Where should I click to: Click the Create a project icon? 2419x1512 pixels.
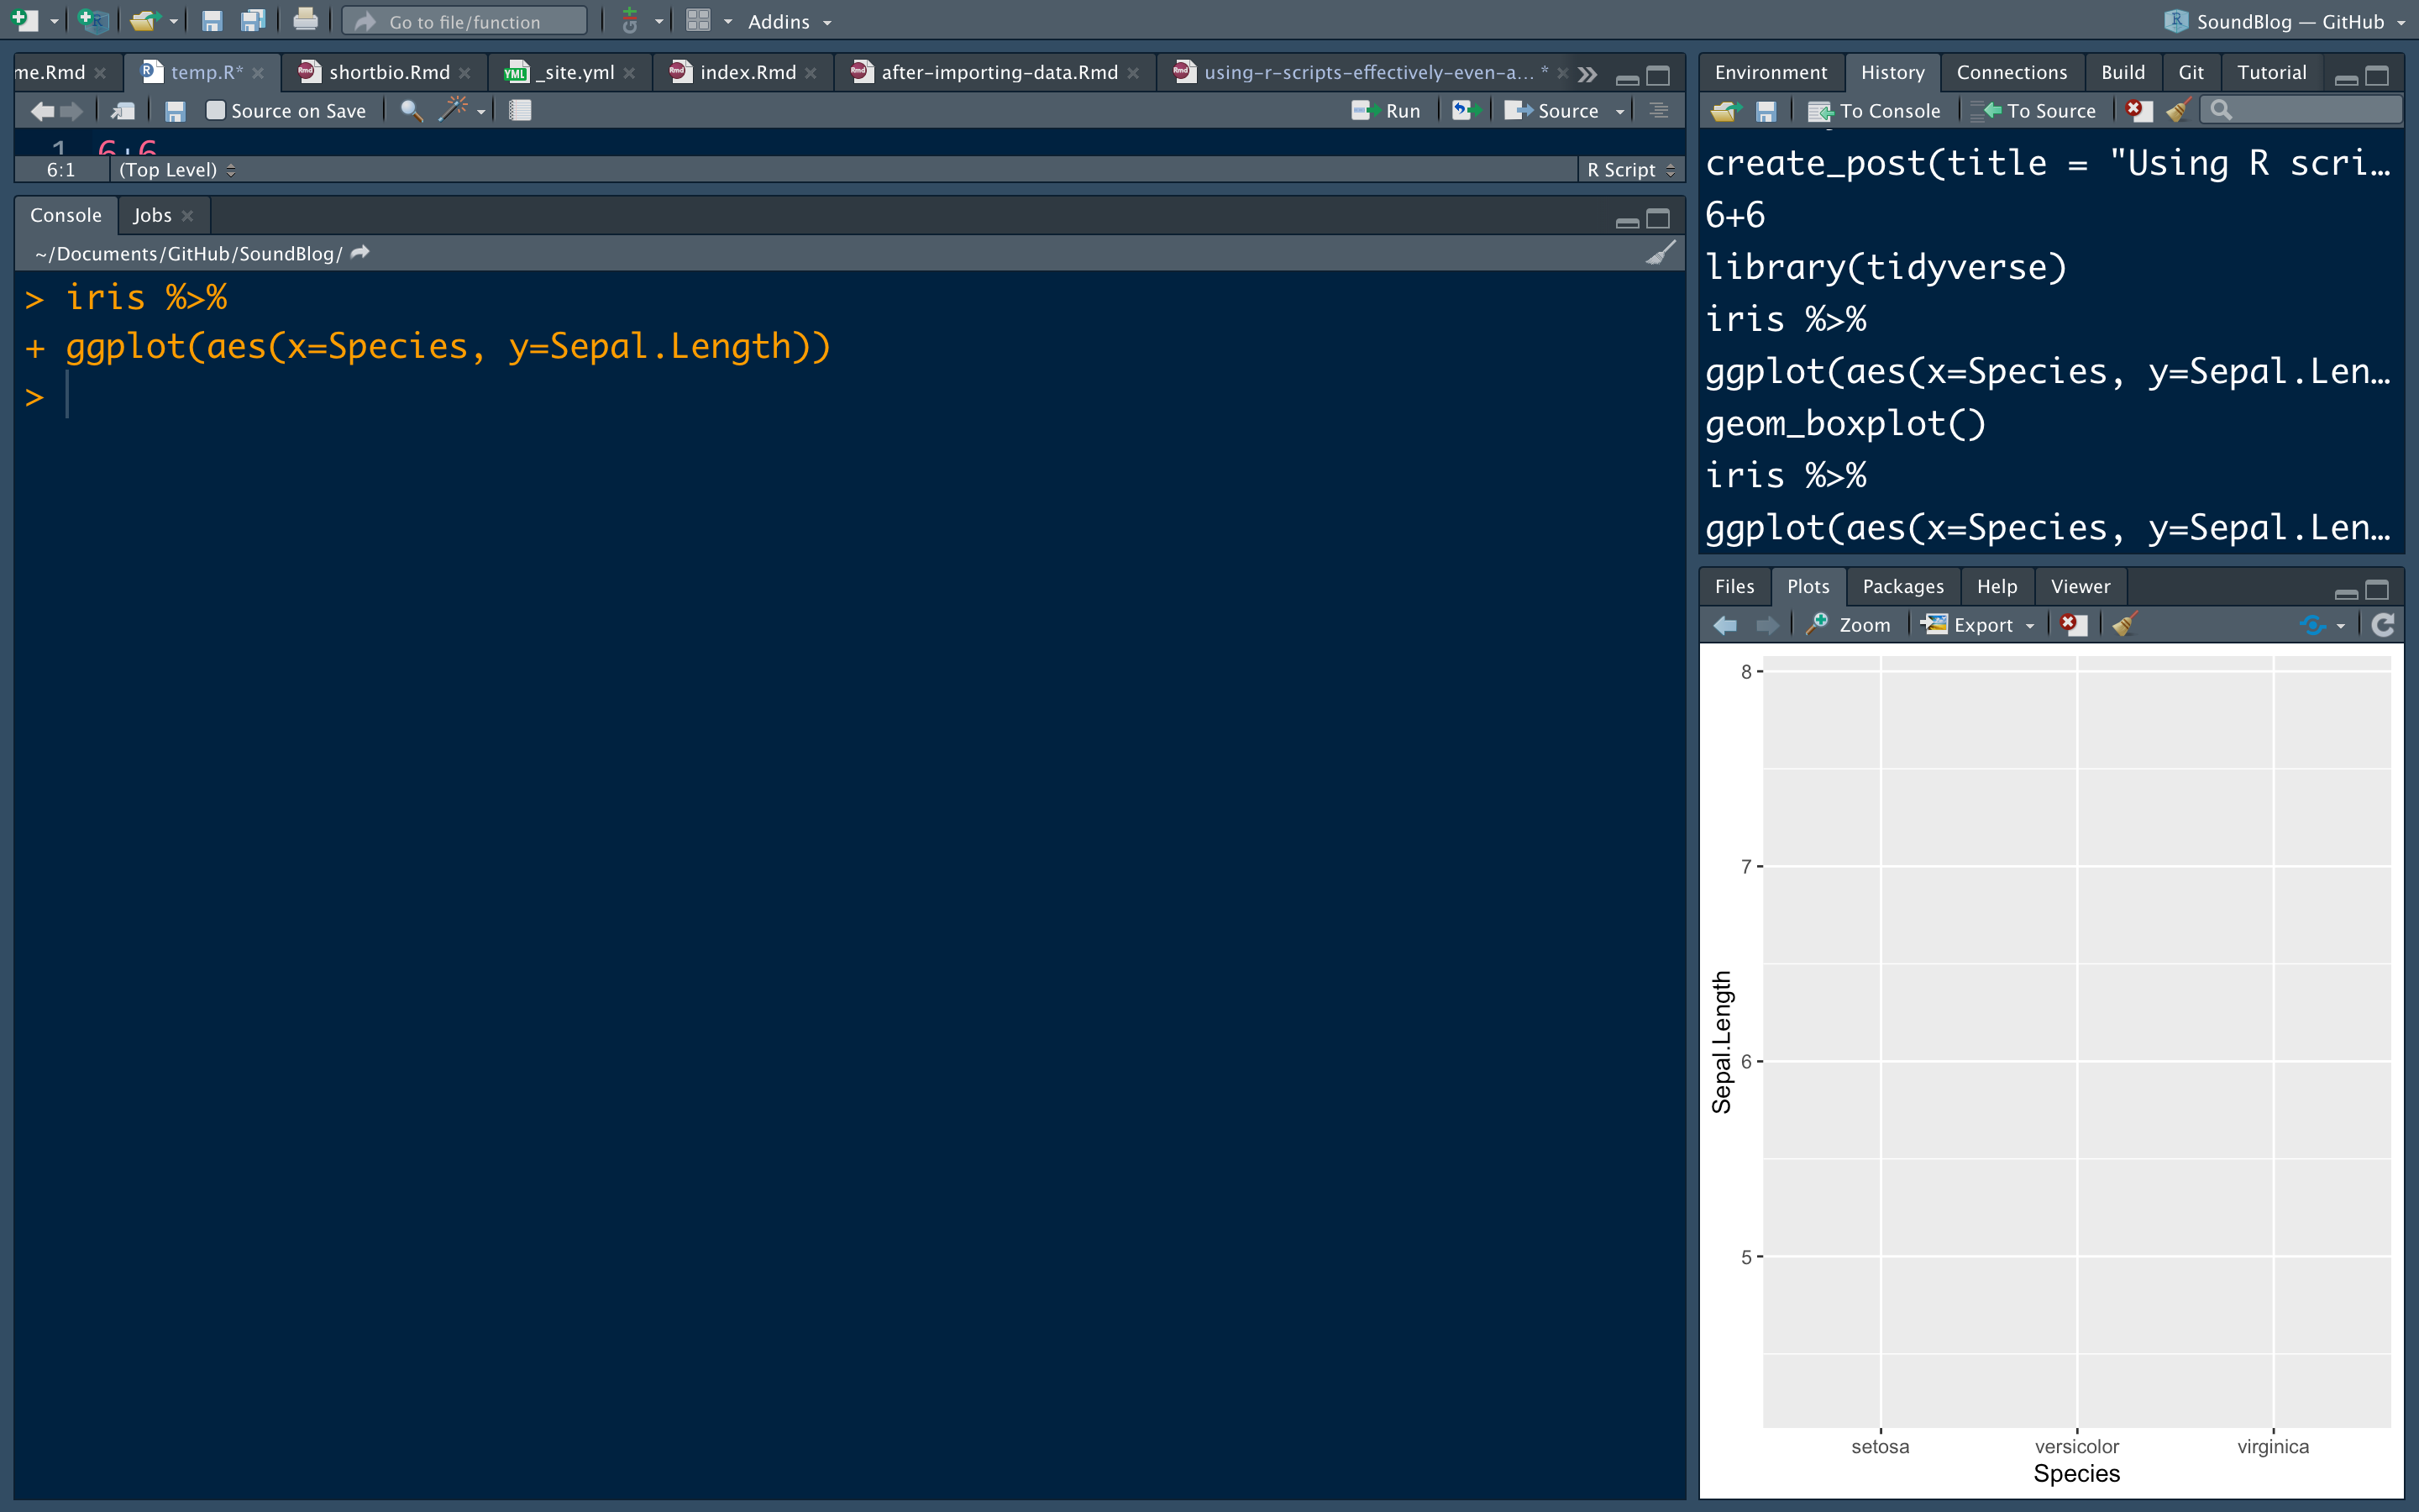(93, 20)
